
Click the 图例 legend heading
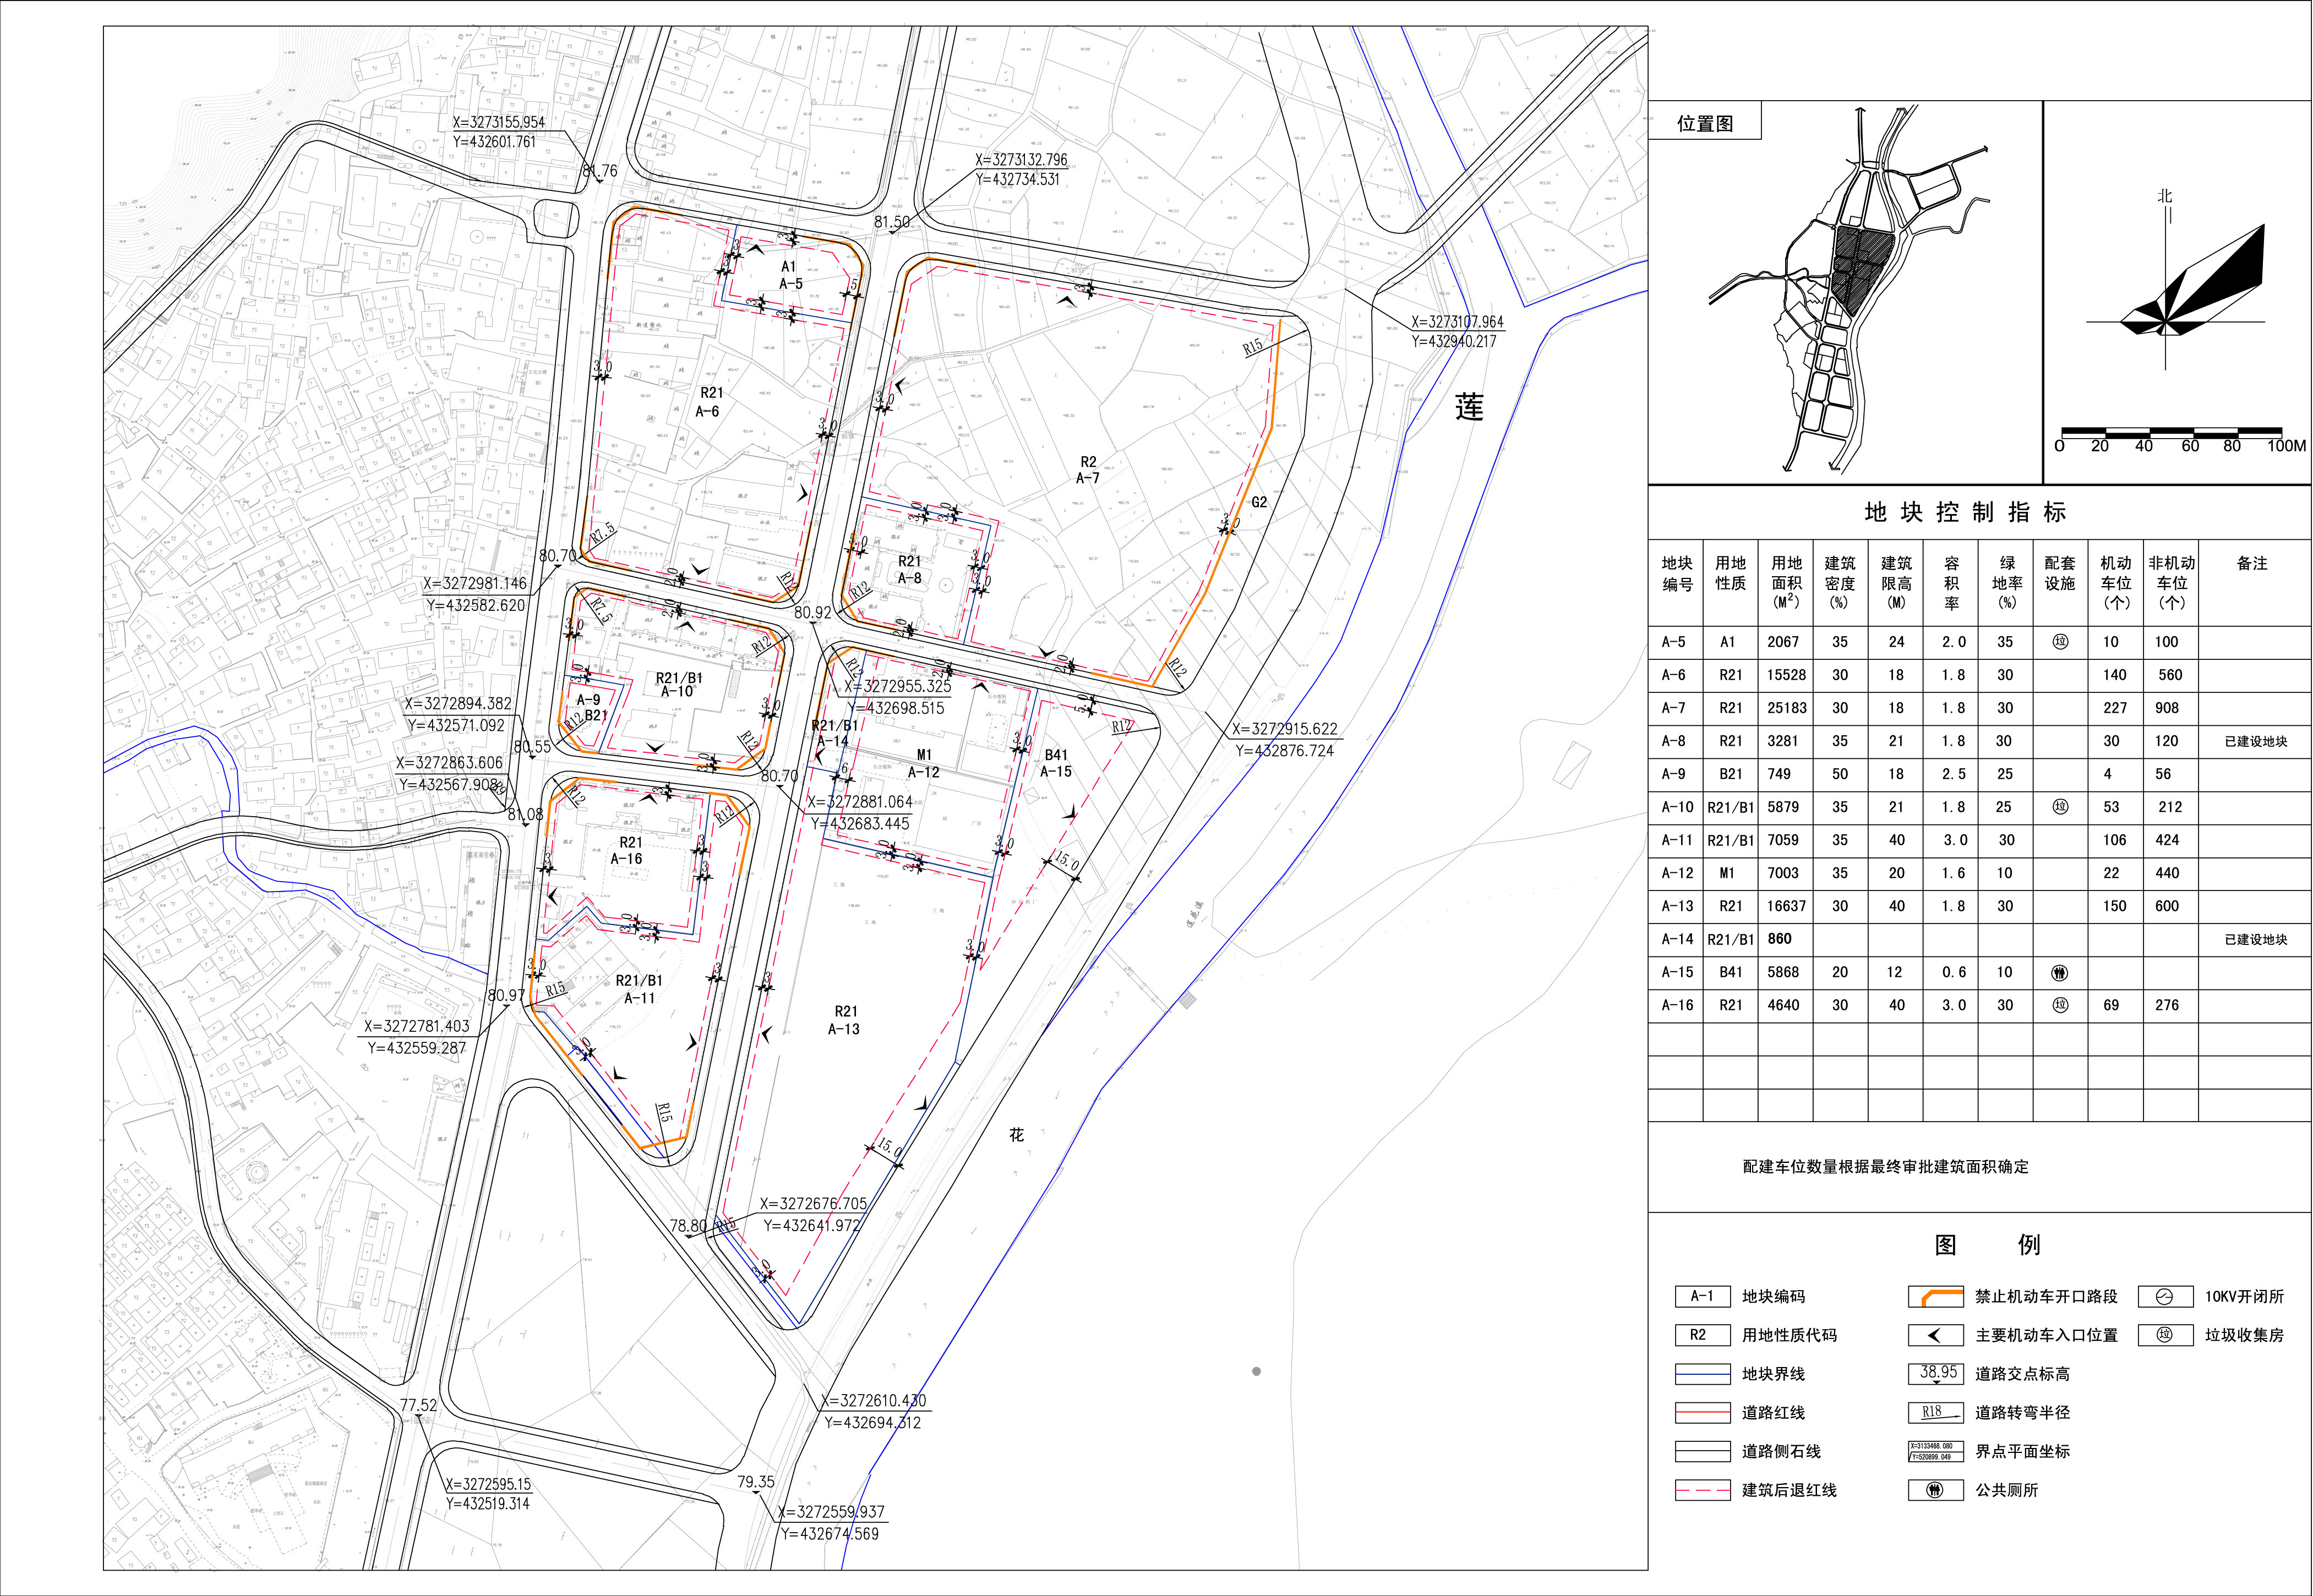click(x=1988, y=1245)
